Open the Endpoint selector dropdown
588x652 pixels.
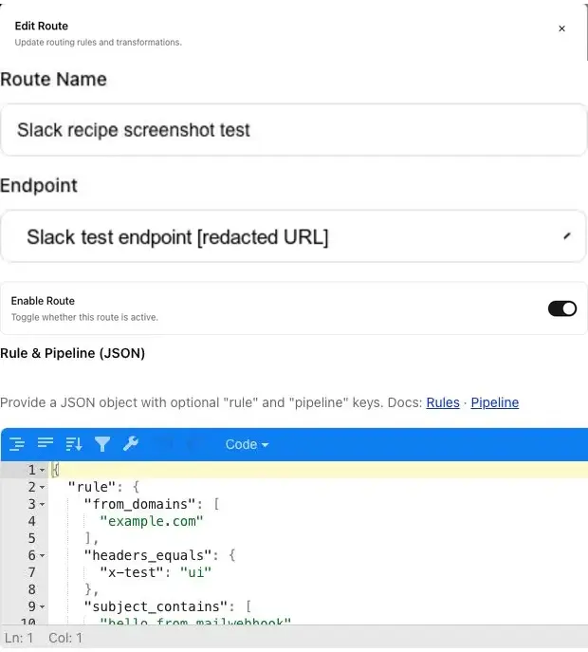tap(293, 236)
